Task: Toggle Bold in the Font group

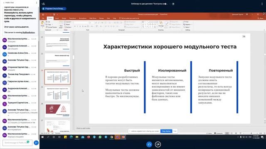Action: 75,26
